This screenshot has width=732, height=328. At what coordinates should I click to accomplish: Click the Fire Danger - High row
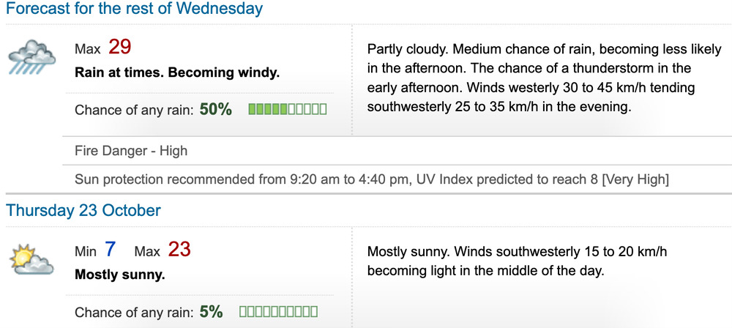(131, 152)
